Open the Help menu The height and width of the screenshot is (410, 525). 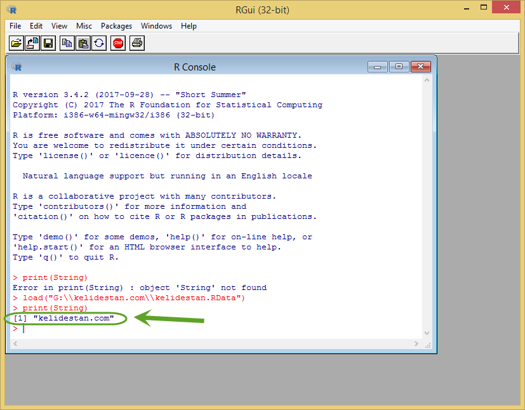point(189,26)
